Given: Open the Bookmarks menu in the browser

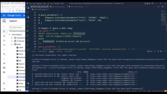Looking at the screenshot, I should tap(18, 3).
